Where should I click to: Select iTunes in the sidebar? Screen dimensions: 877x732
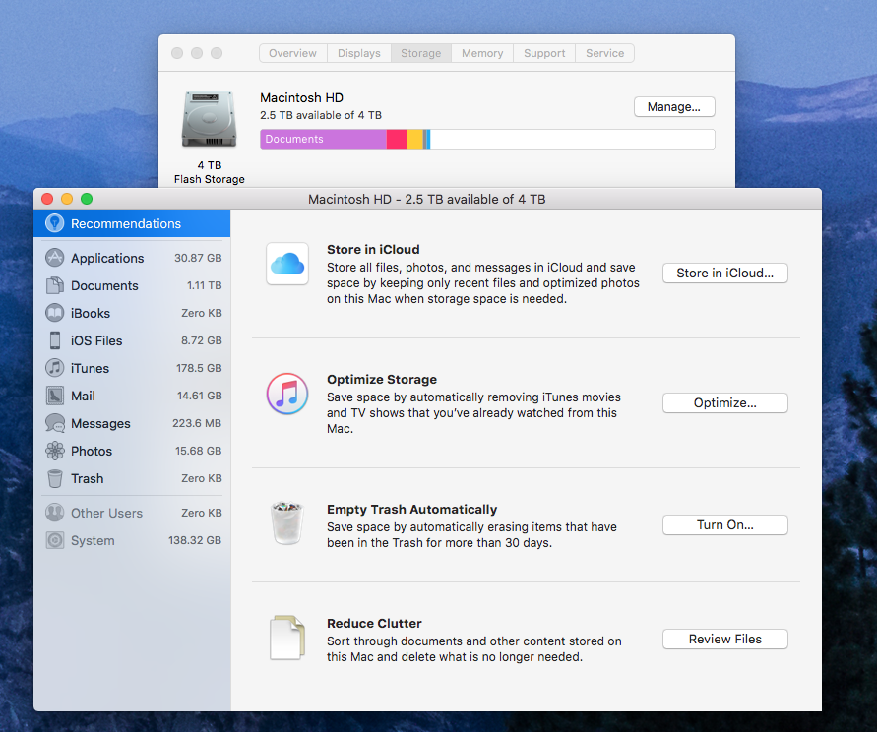[x=133, y=367]
